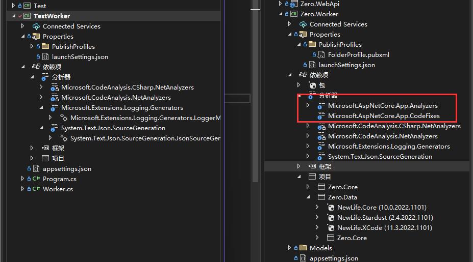Click the Zero.Worker C# project icon

coord(294,14)
